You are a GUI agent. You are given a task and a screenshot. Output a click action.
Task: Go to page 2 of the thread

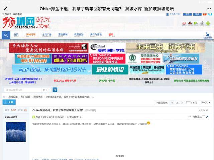tap(177, 103)
